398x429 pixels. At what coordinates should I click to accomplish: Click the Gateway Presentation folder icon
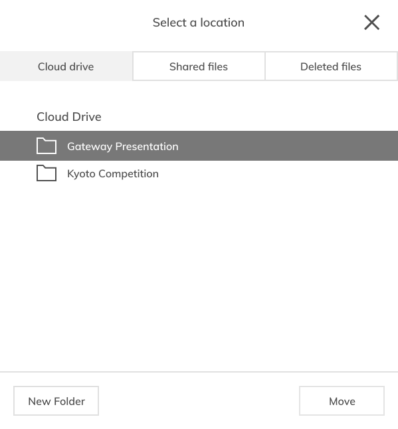click(x=47, y=146)
